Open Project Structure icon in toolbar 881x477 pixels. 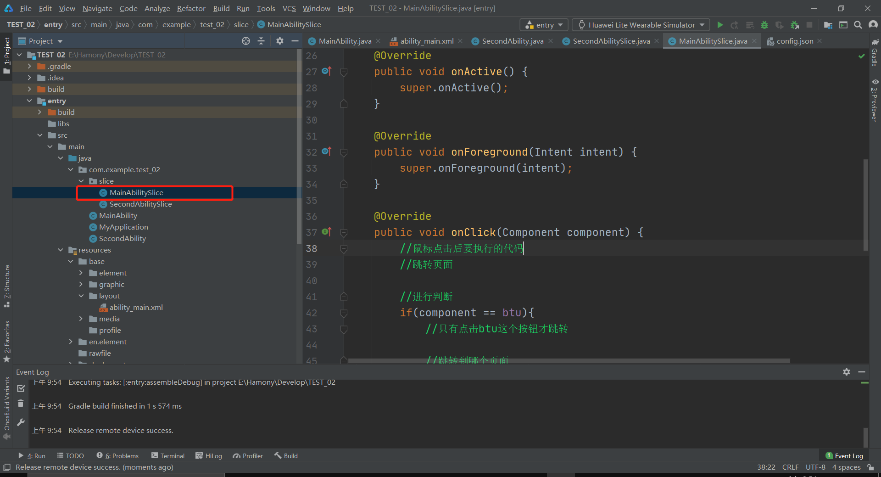point(828,25)
